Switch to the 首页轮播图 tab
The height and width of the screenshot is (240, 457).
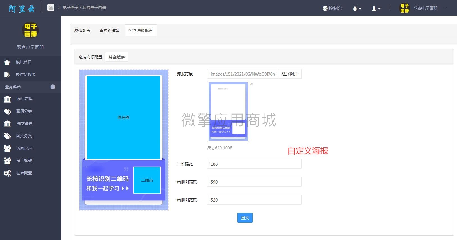point(110,30)
